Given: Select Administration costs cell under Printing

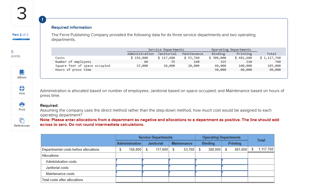Looking at the screenshot, I should (235, 161).
